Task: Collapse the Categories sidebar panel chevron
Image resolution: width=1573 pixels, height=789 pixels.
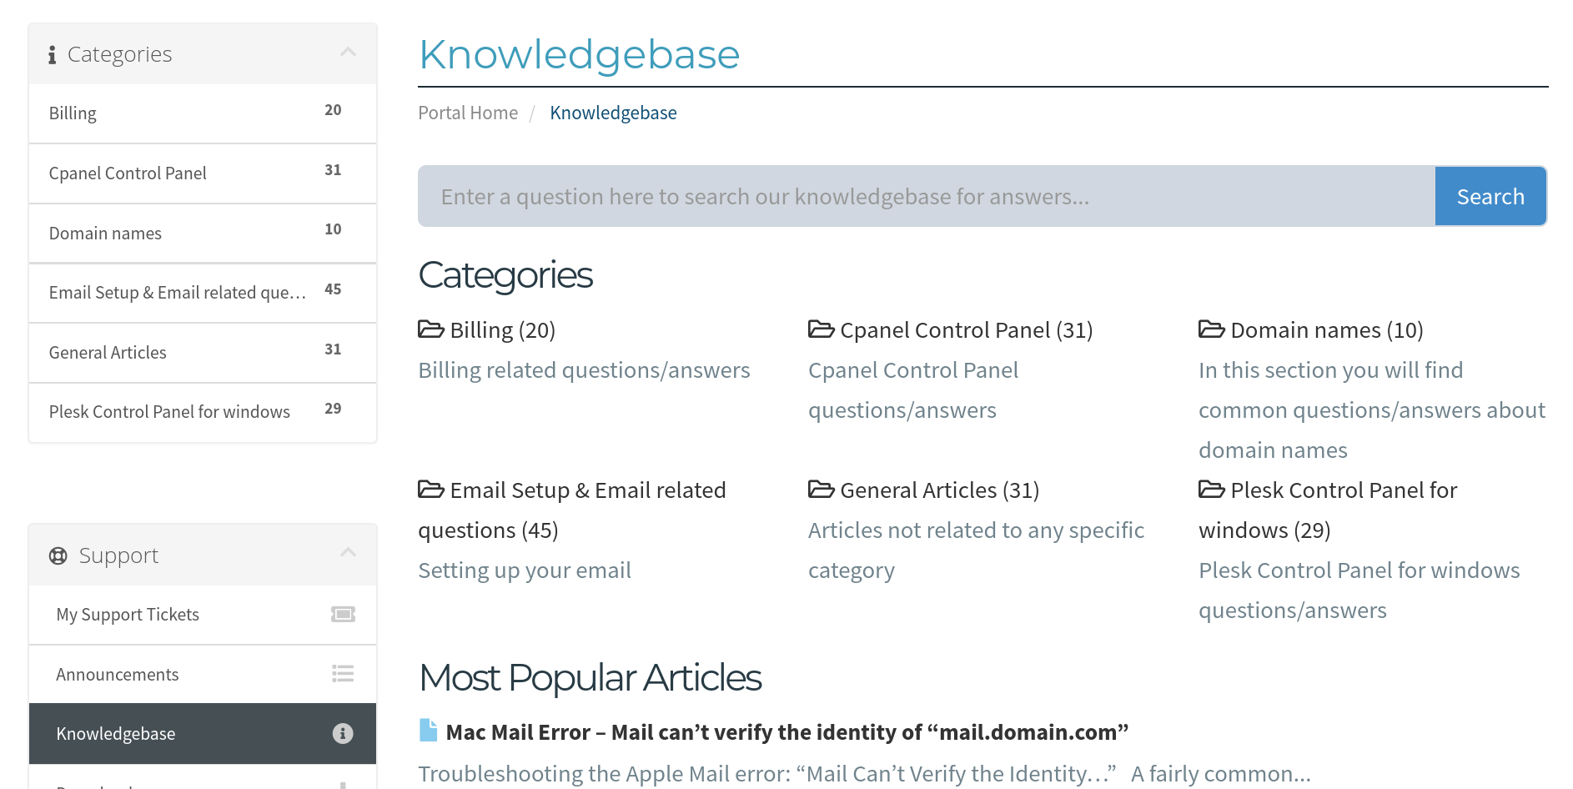Action: pos(349,53)
